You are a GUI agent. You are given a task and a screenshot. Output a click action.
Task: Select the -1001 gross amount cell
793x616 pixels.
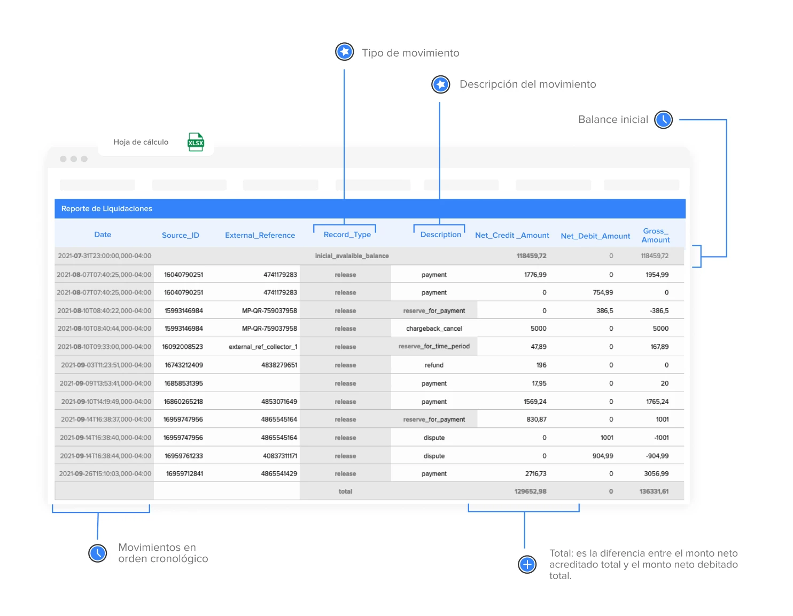click(x=662, y=438)
